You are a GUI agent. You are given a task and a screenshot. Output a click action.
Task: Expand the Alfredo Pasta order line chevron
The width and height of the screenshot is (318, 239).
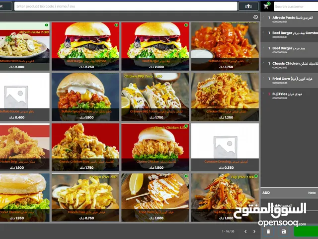[263, 17]
